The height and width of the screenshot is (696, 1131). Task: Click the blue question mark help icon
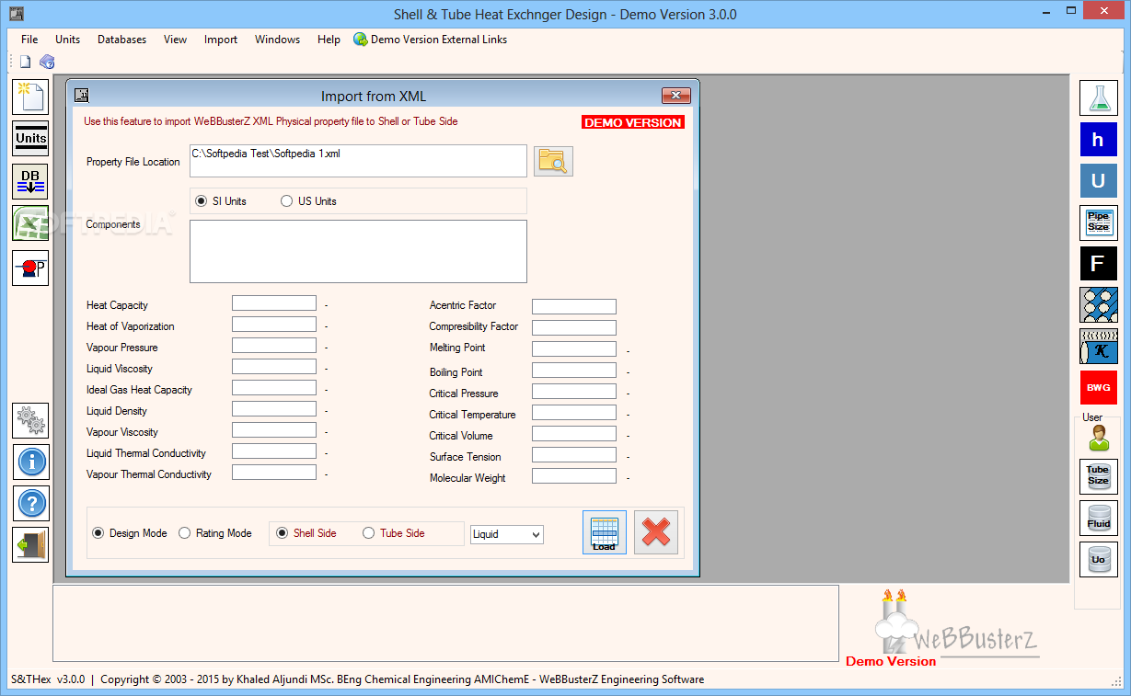pyautogui.click(x=30, y=503)
